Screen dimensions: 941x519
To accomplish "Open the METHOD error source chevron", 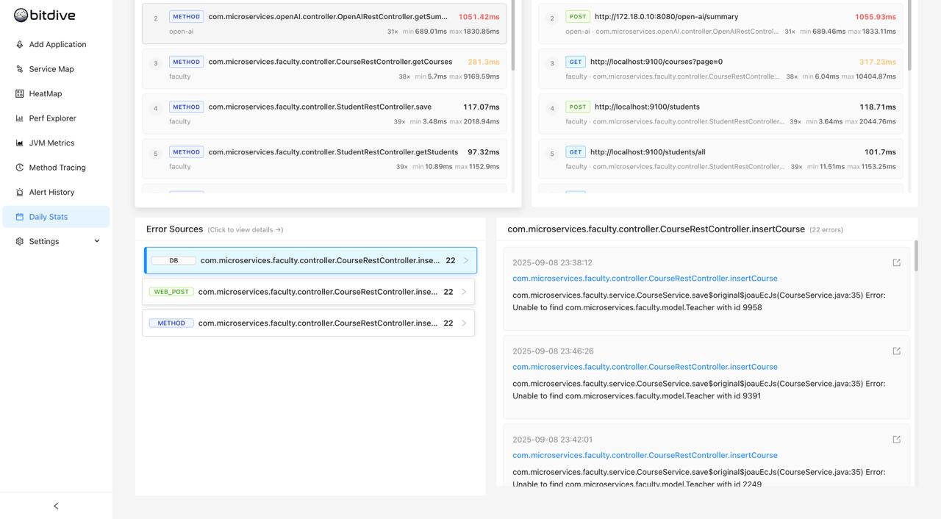I will pyautogui.click(x=463, y=323).
